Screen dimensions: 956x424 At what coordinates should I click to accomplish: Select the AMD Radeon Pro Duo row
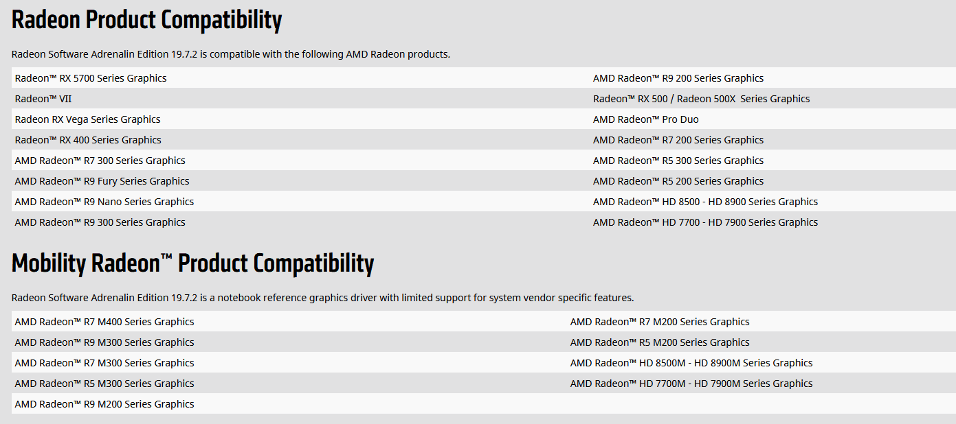click(x=645, y=119)
